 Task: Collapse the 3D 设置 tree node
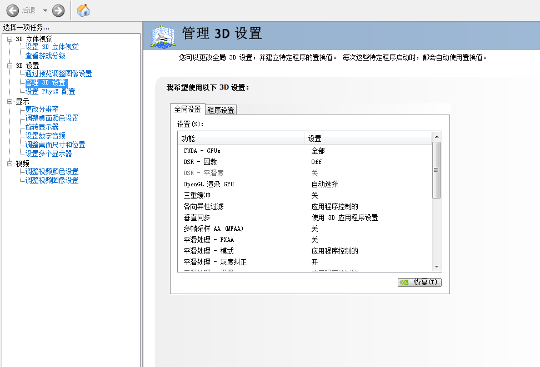9,66
